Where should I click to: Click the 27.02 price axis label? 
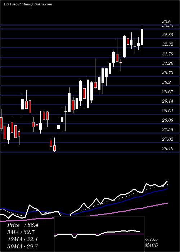coord(168,139)
